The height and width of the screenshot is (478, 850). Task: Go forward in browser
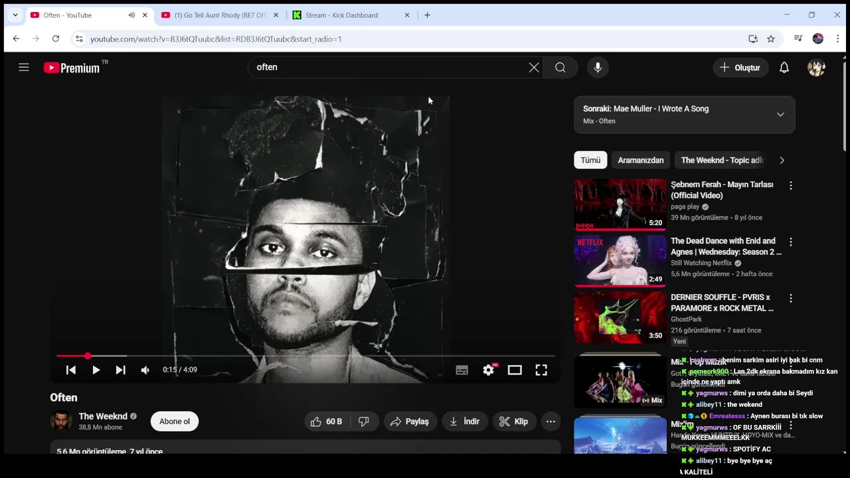point(36,39)
